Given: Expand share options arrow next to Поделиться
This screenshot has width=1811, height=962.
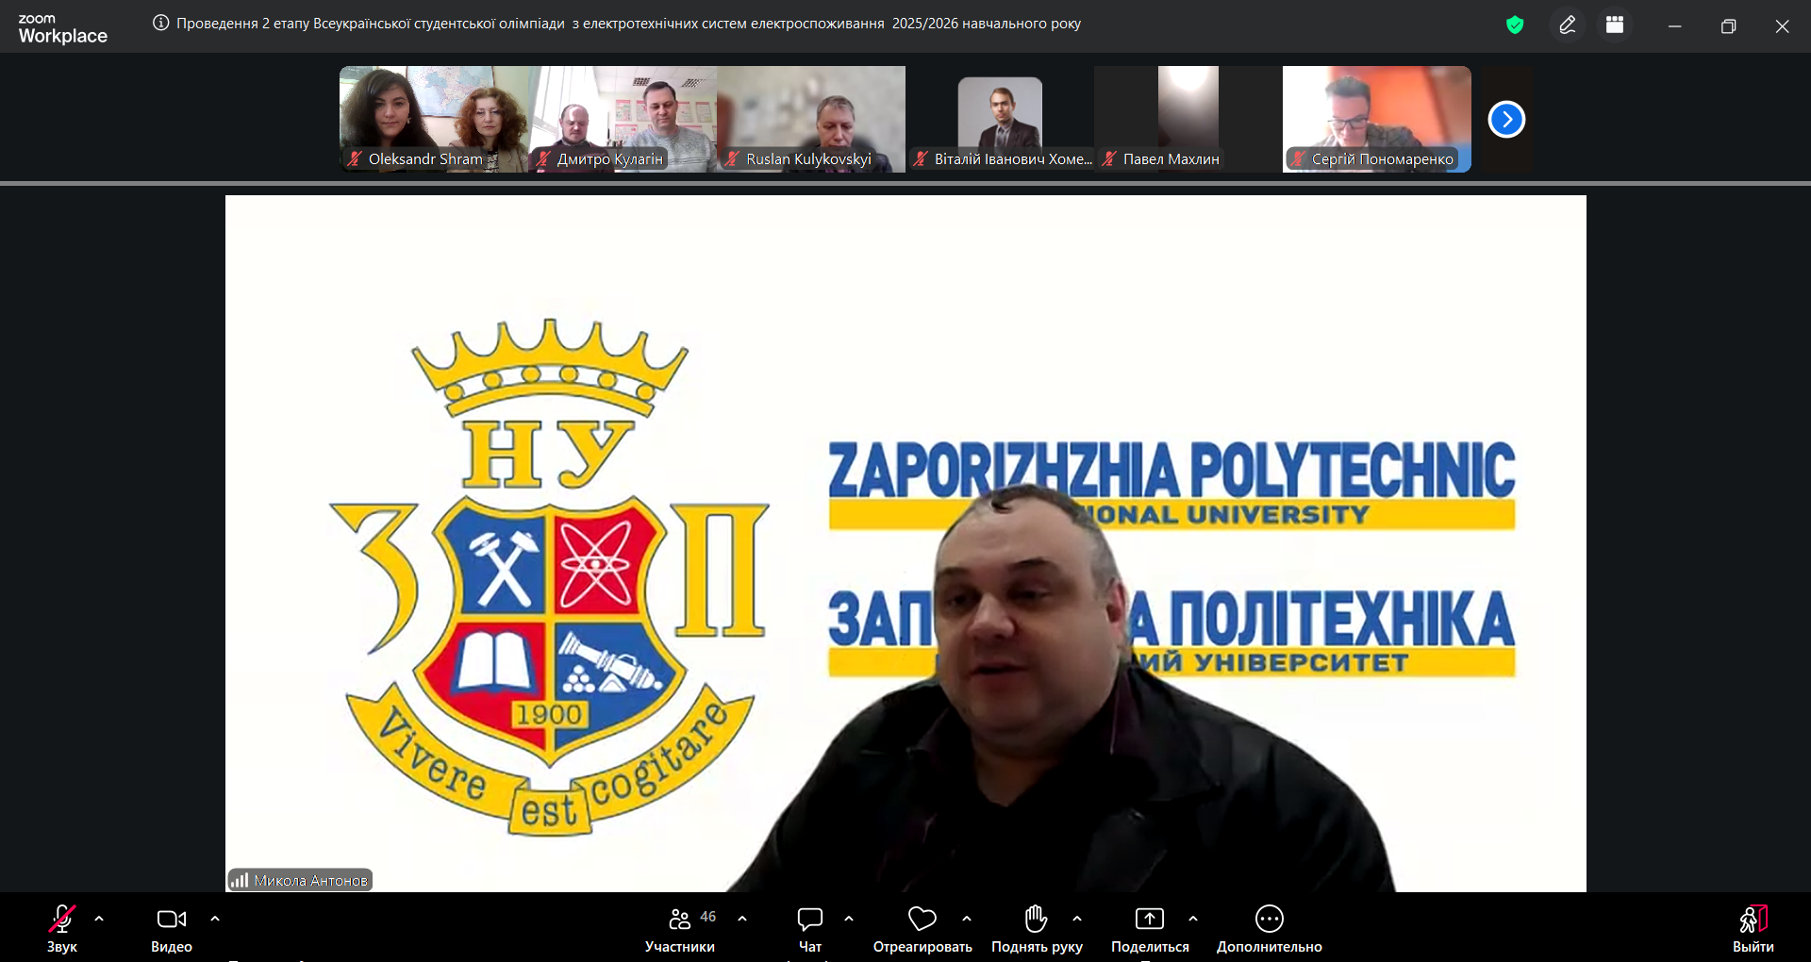Looking at the screenshot, I should tap(1193, 919).
